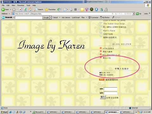
Task: Click the Customize toolbar button
Action: [x=93, y=17]
